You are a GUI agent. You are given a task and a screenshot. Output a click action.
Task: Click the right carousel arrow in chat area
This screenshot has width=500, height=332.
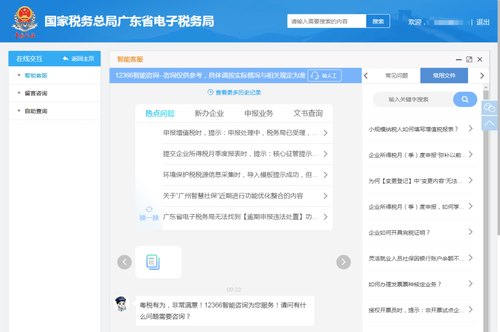point(344,262)
